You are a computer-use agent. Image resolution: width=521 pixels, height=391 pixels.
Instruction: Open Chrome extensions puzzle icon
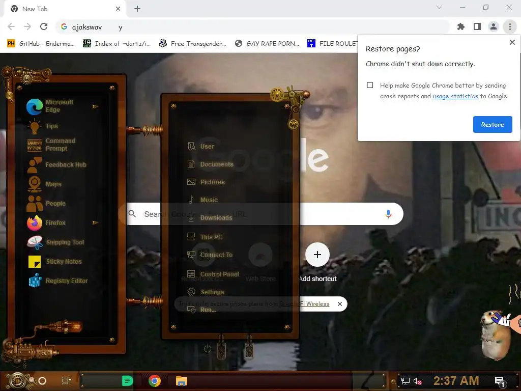click(461, 26)
